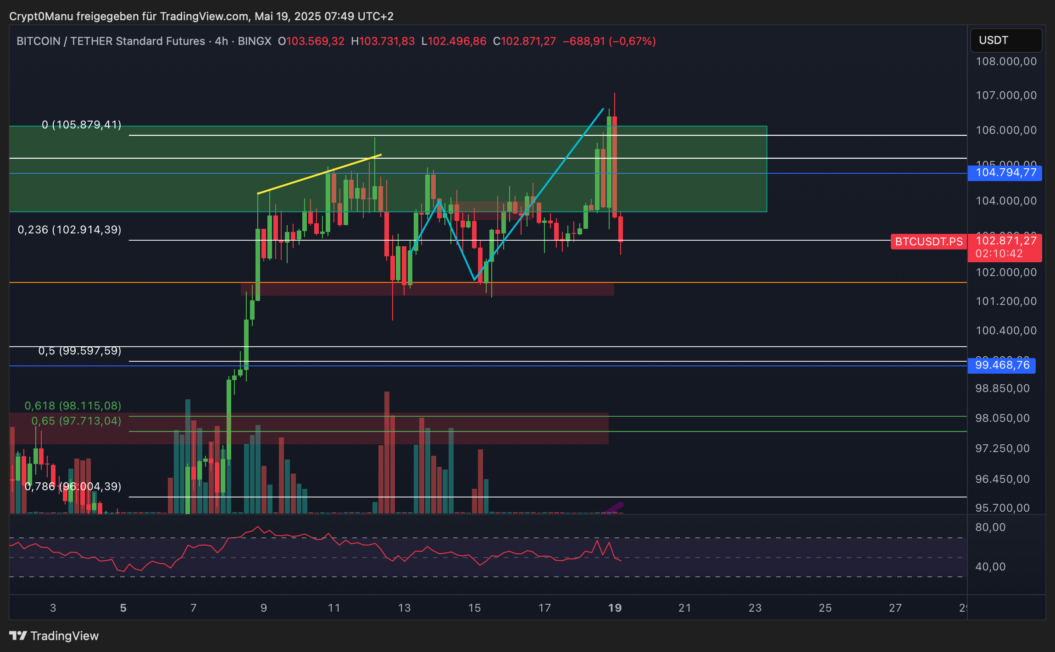Click the 98.050,00 price axis label
Viewport: 1055px width, 652px height.
point(1002,418)
